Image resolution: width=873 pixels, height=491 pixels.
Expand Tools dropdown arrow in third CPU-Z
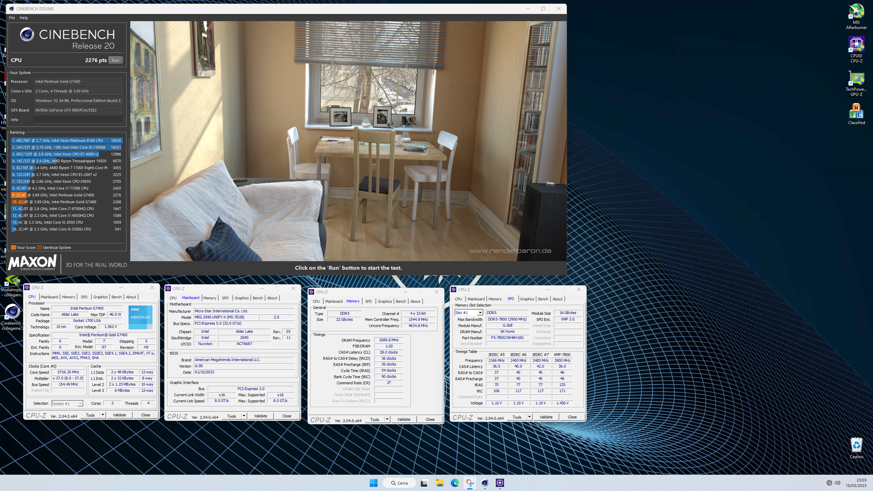[387, 419]
